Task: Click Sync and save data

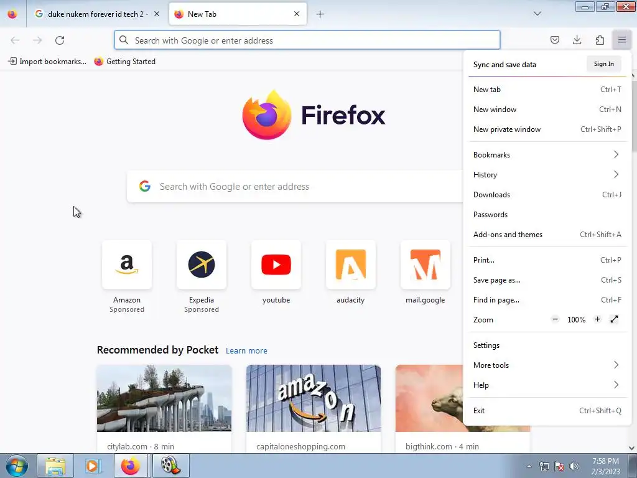Action: (504, 65)
